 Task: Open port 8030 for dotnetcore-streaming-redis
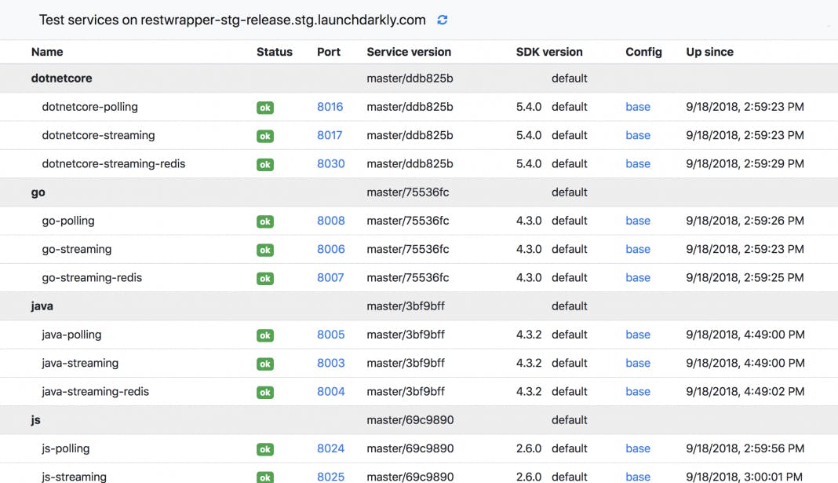tap(330, 163)
